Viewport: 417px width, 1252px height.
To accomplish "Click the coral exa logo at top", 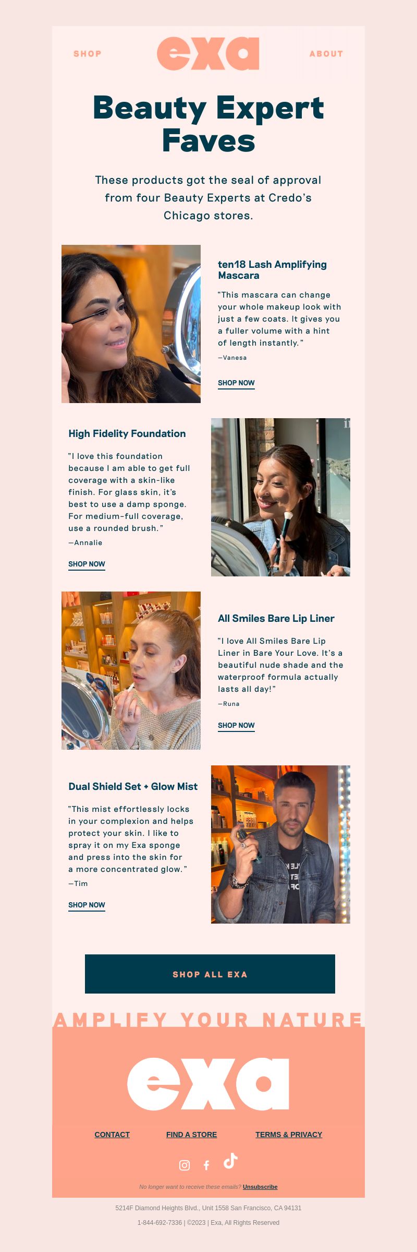I will 208,53.
